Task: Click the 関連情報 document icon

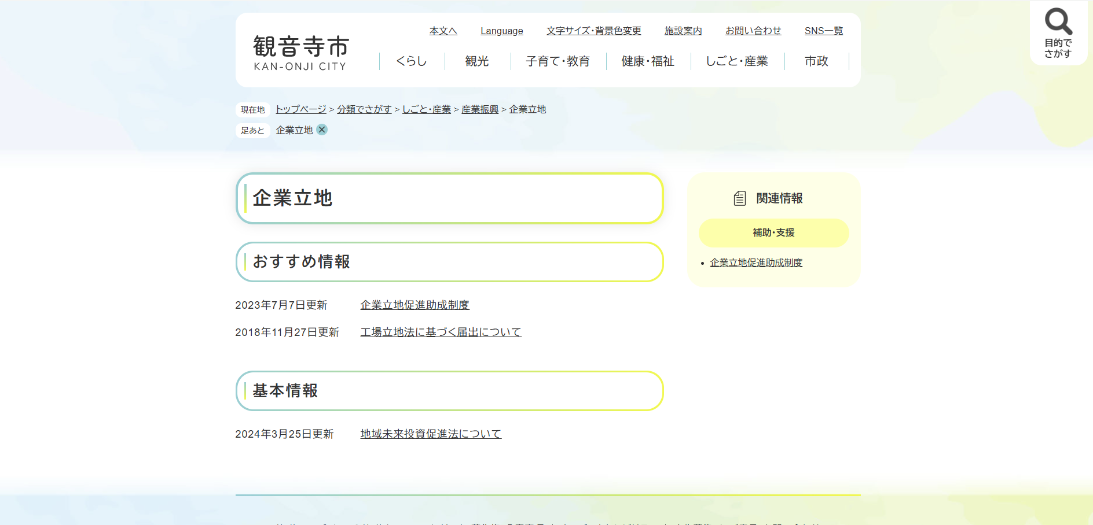Action: (x=739, y=198)
